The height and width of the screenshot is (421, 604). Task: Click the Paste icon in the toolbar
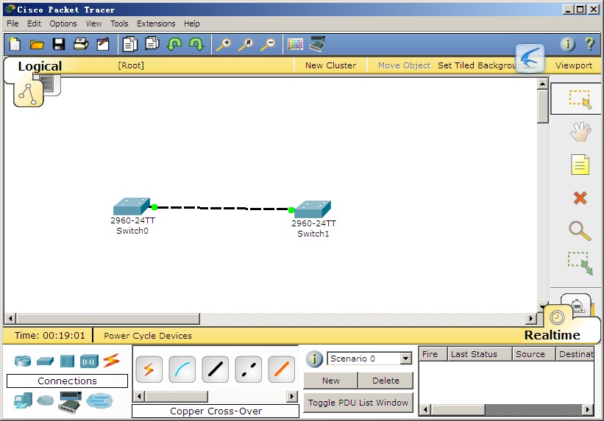[152, 43]
